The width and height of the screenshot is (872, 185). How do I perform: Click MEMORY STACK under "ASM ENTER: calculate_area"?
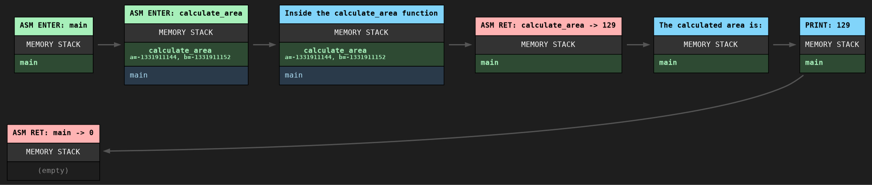[x=186, y=33]
